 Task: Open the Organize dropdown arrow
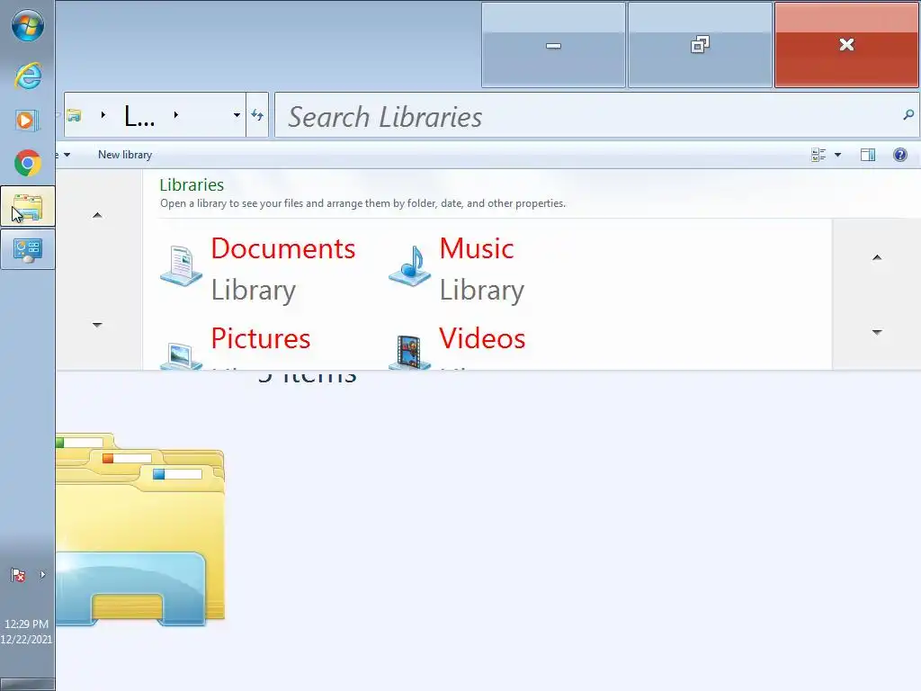coord(67,155)
